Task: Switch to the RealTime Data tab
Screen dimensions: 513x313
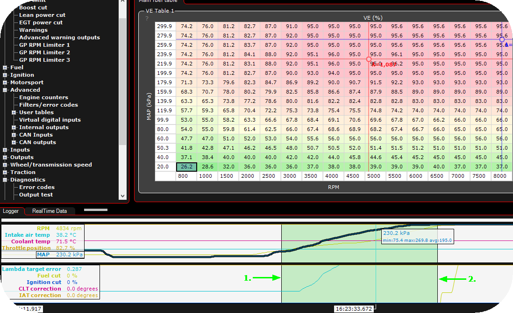Action: [x=50, y=211]
